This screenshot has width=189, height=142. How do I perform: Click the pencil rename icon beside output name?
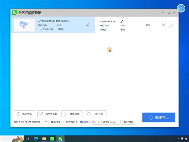coord(121,21)
